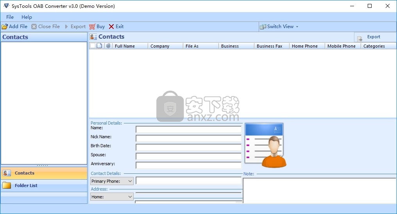Click the navigation pane splitter grip dots
397x214 pixels.
(42, 166)
